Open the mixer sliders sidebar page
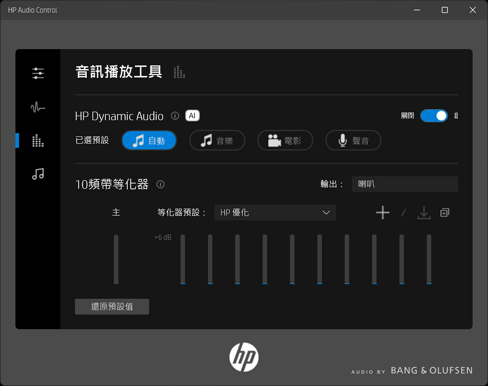The width and height of the screenshot is (488, 386). [38, 73]
